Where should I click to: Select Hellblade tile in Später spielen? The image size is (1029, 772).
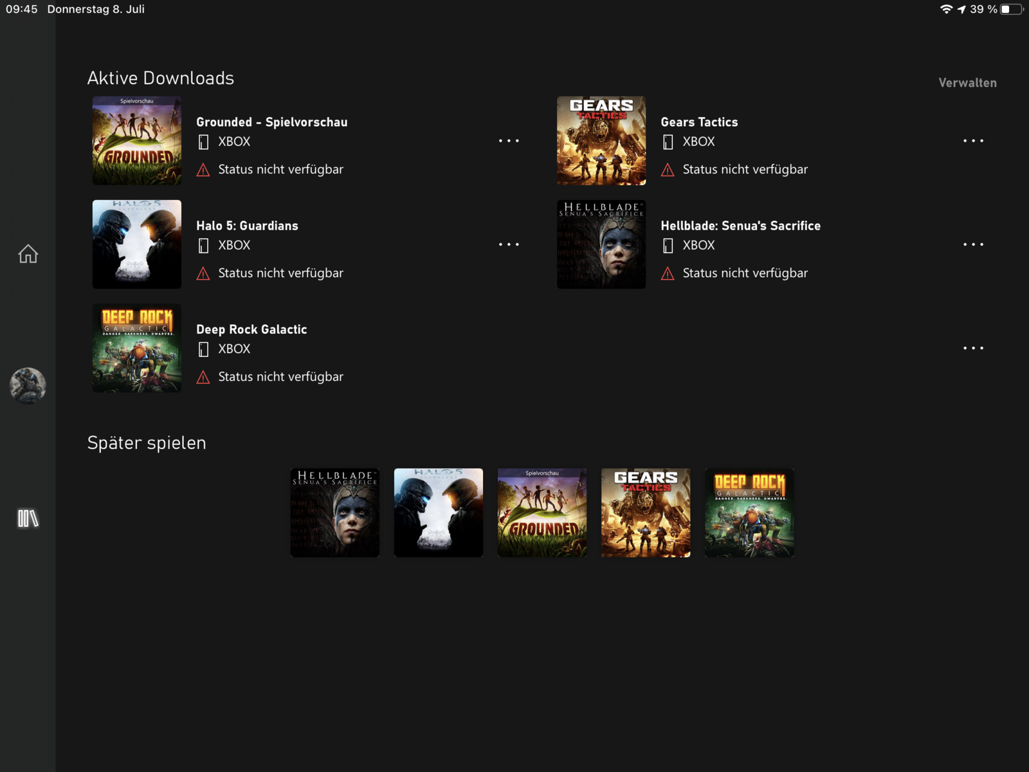[335, 513]
